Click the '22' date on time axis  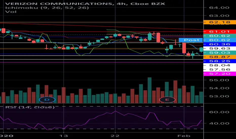[x=115, y=136]
